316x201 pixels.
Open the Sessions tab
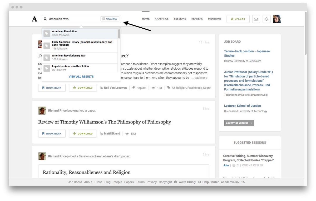(180, 19)
